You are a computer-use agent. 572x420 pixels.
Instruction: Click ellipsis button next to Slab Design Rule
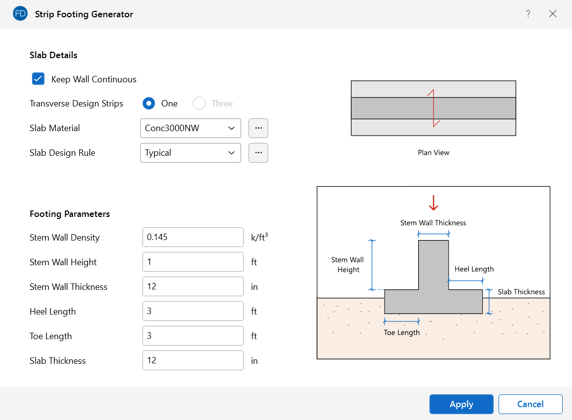coord(258,153)
